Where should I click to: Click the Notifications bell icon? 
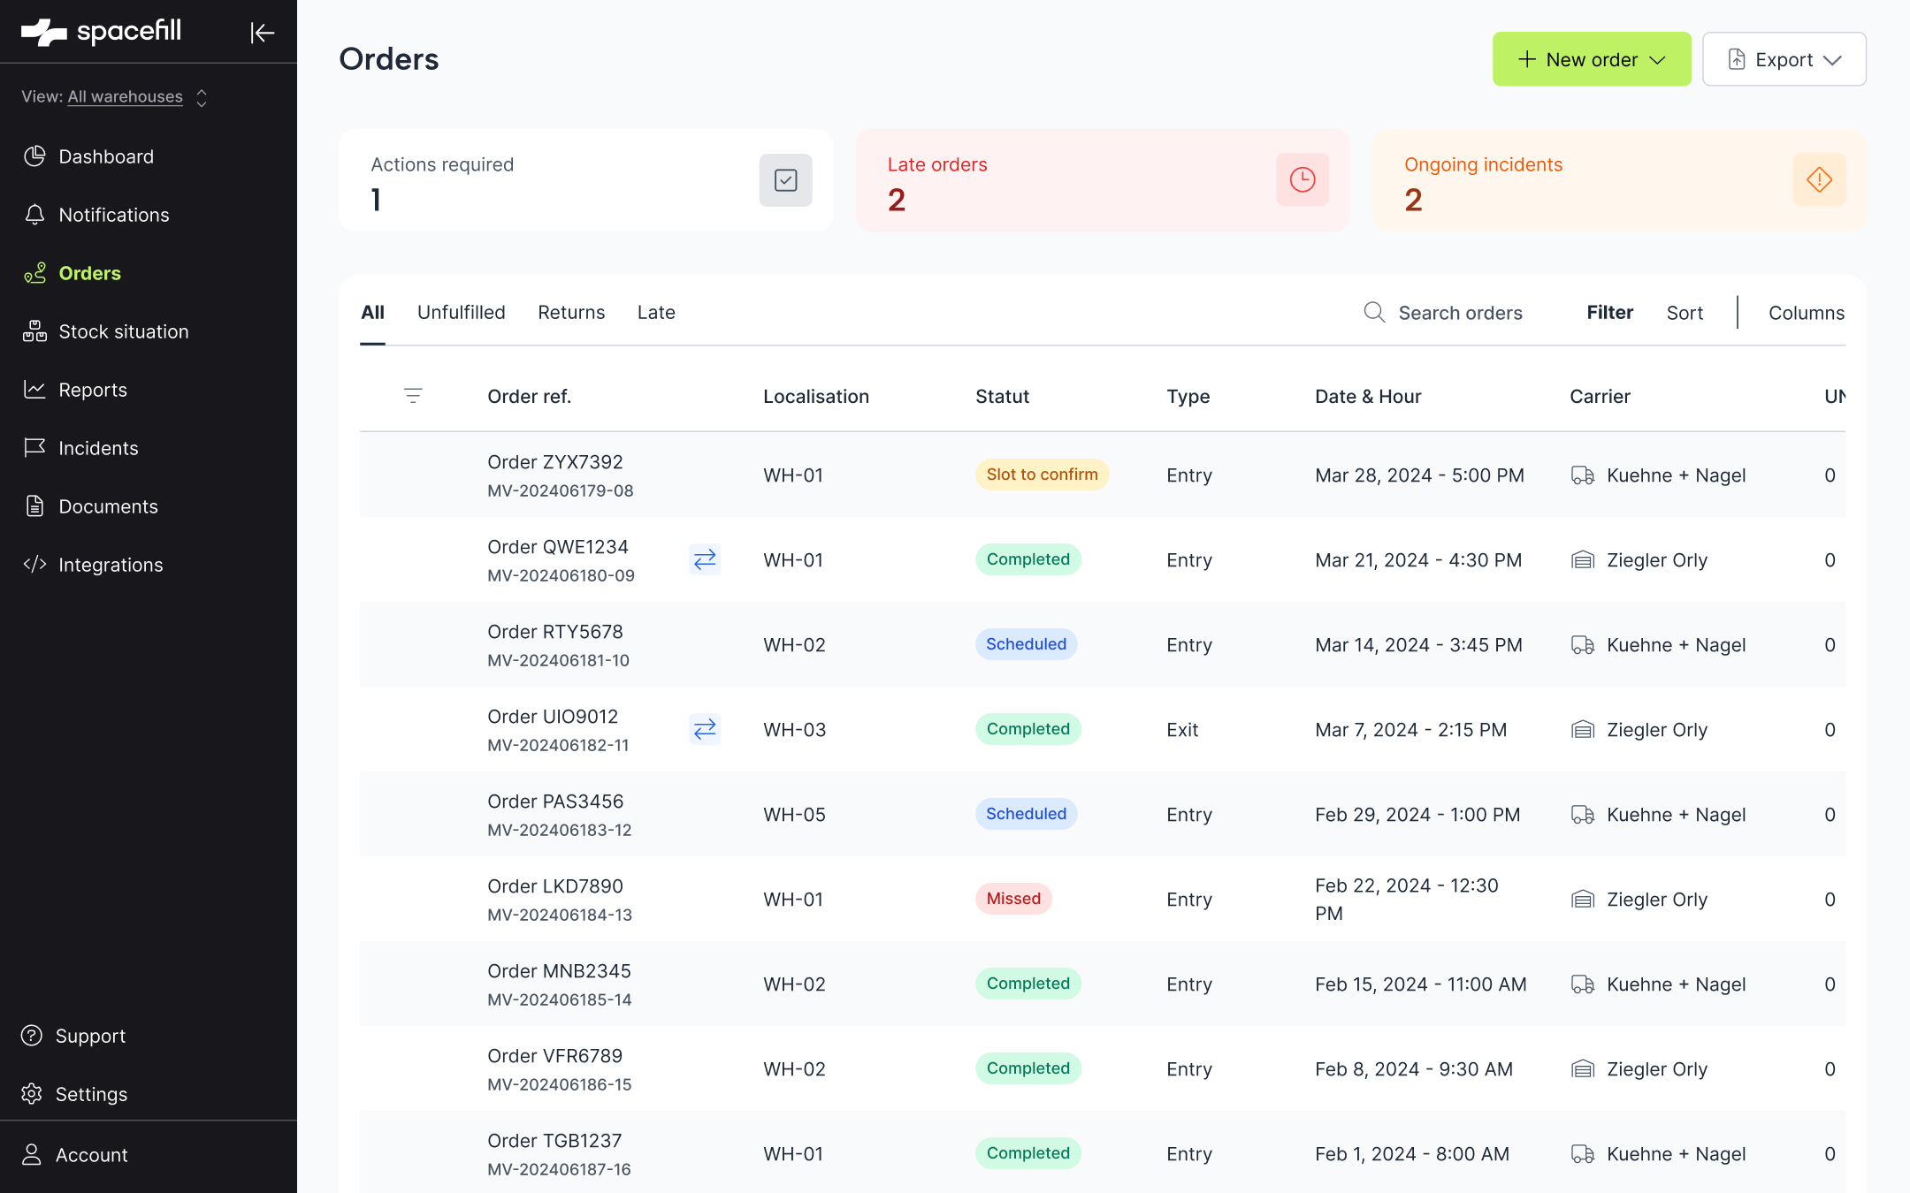[34, 215]
